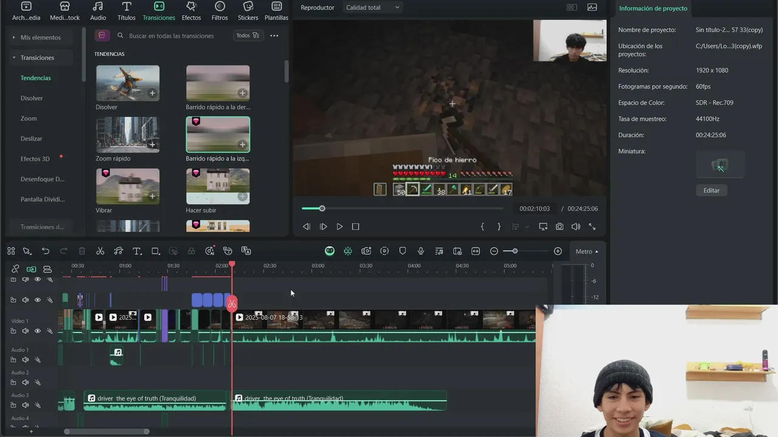Toggle visibility eye on Video 1 track

38,331
